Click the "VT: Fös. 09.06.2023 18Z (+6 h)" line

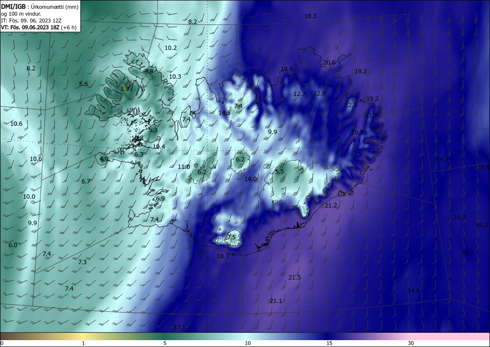tap(39, 27)
